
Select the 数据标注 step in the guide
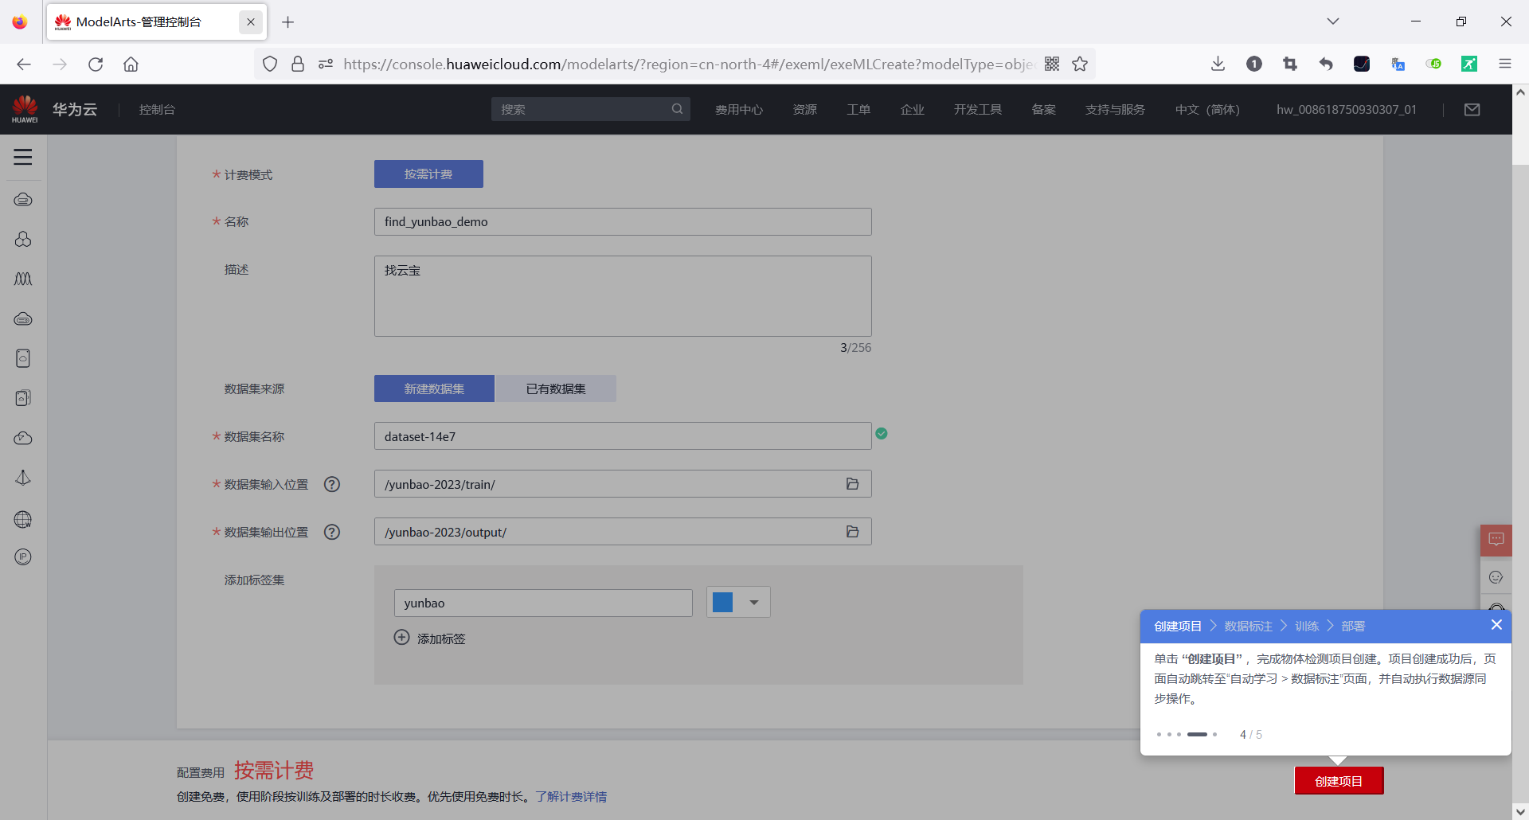click(1248, 626)
